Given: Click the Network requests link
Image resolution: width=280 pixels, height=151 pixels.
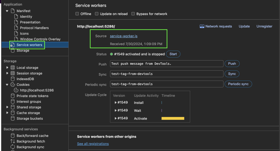Looking at the screenshot, I should pos(218,26).
